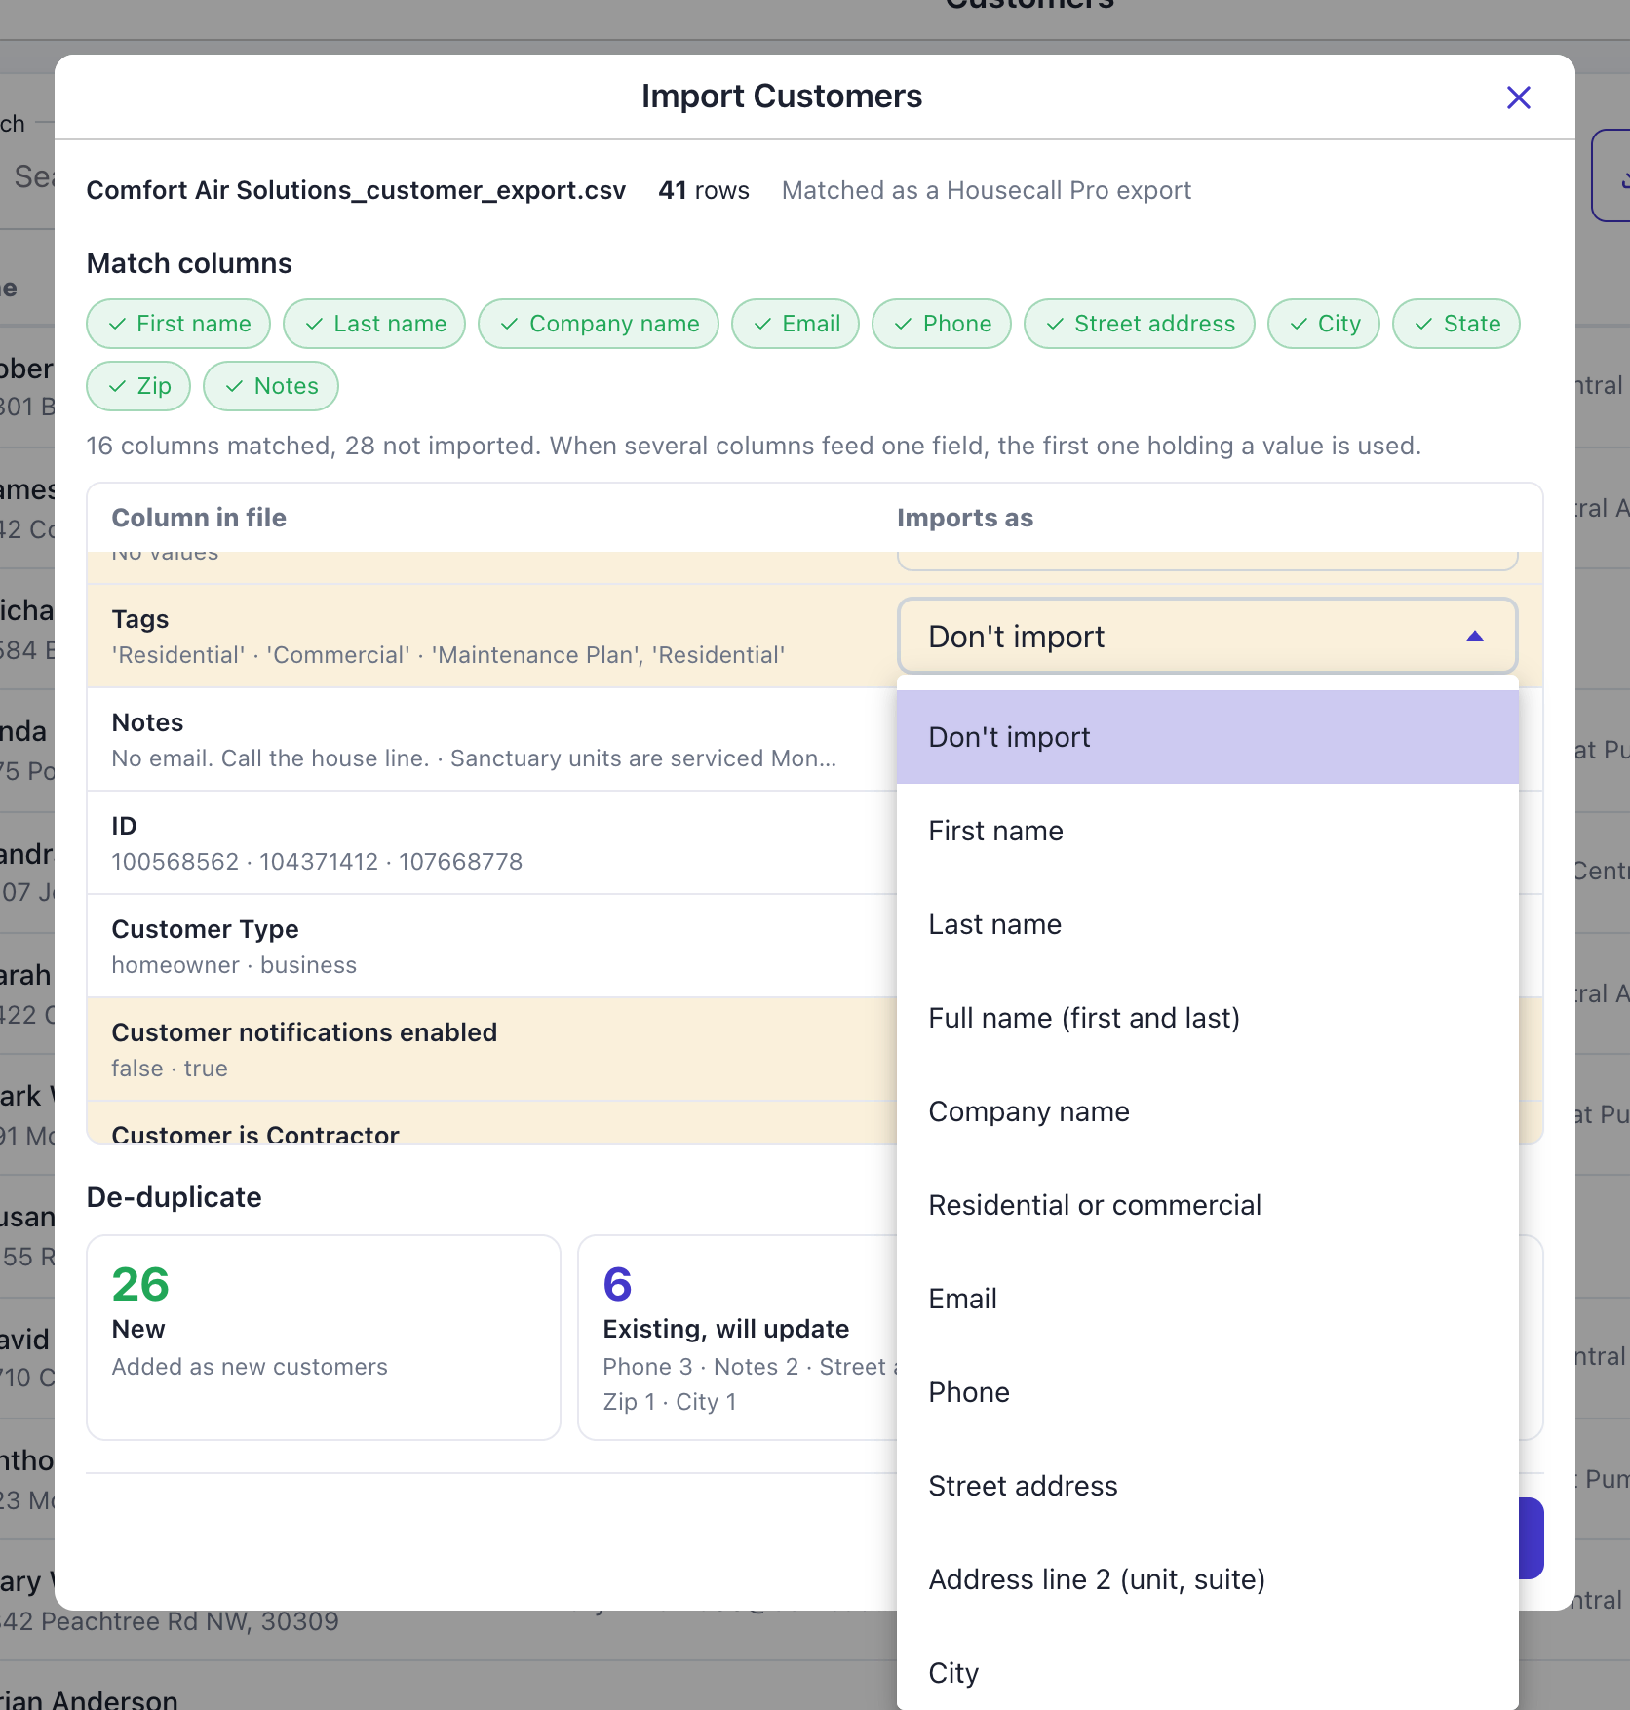Open the "6 Existing, will update" card
Viewport: 1630px width, 1710px height.
738,1338
